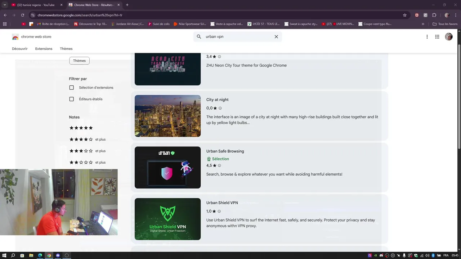
Task: Reload the current page
Action: coord(22,15)
